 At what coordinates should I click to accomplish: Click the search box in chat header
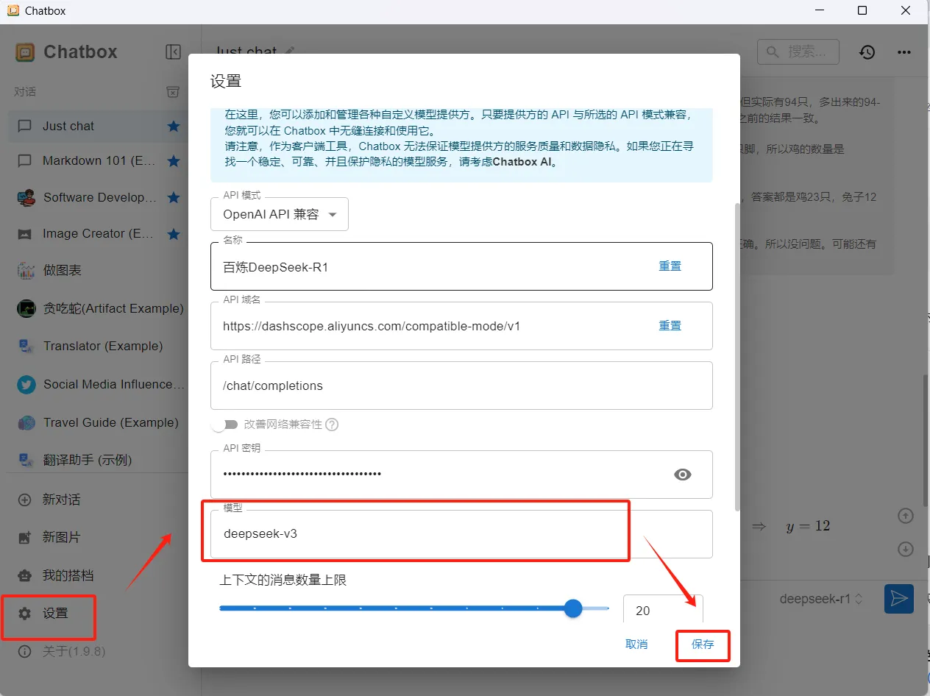[798, 52]
